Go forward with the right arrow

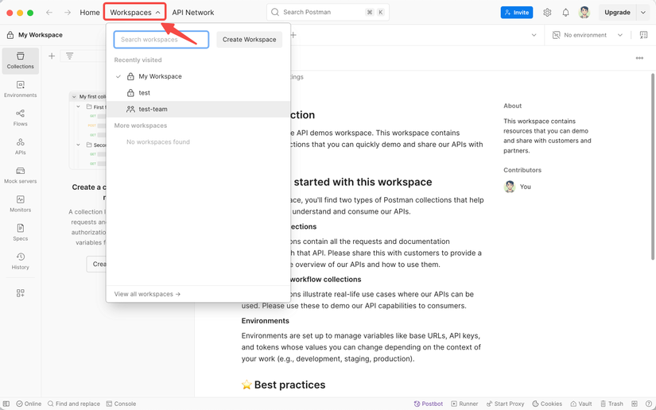point(68,13)
